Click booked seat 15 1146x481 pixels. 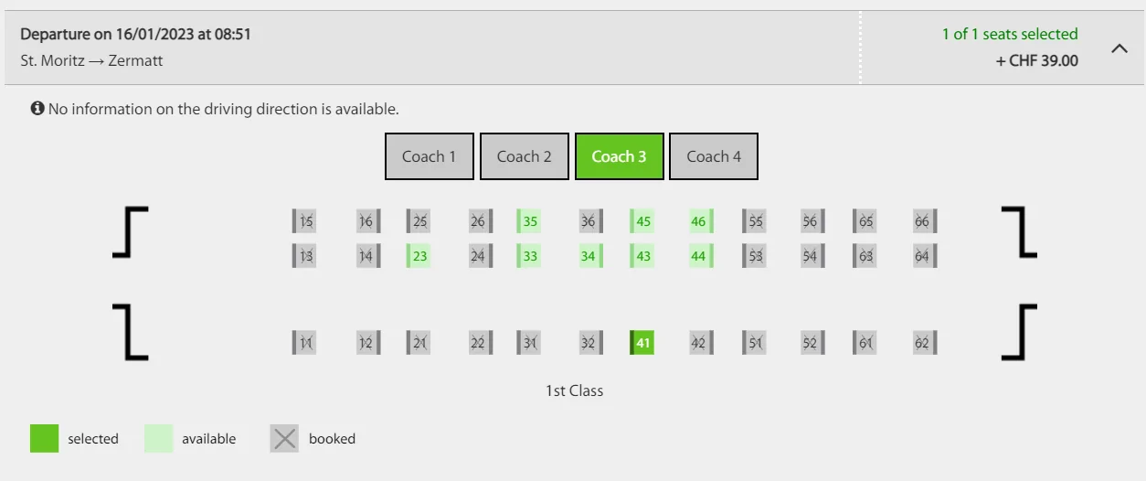pyautogui.click(x=304, y=221)
